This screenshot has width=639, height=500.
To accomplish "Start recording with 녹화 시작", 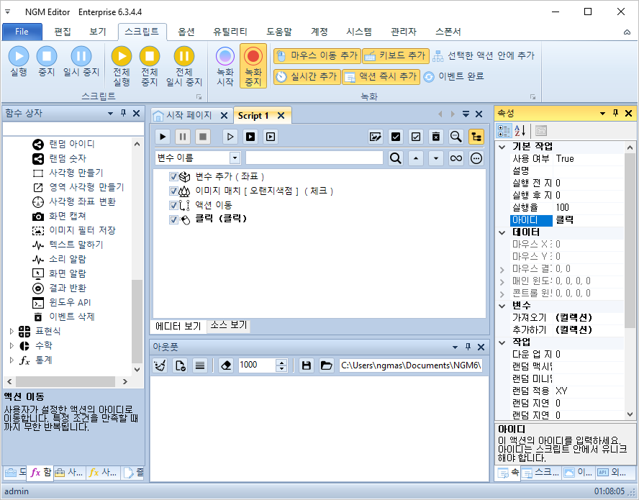I will [225, 66].
